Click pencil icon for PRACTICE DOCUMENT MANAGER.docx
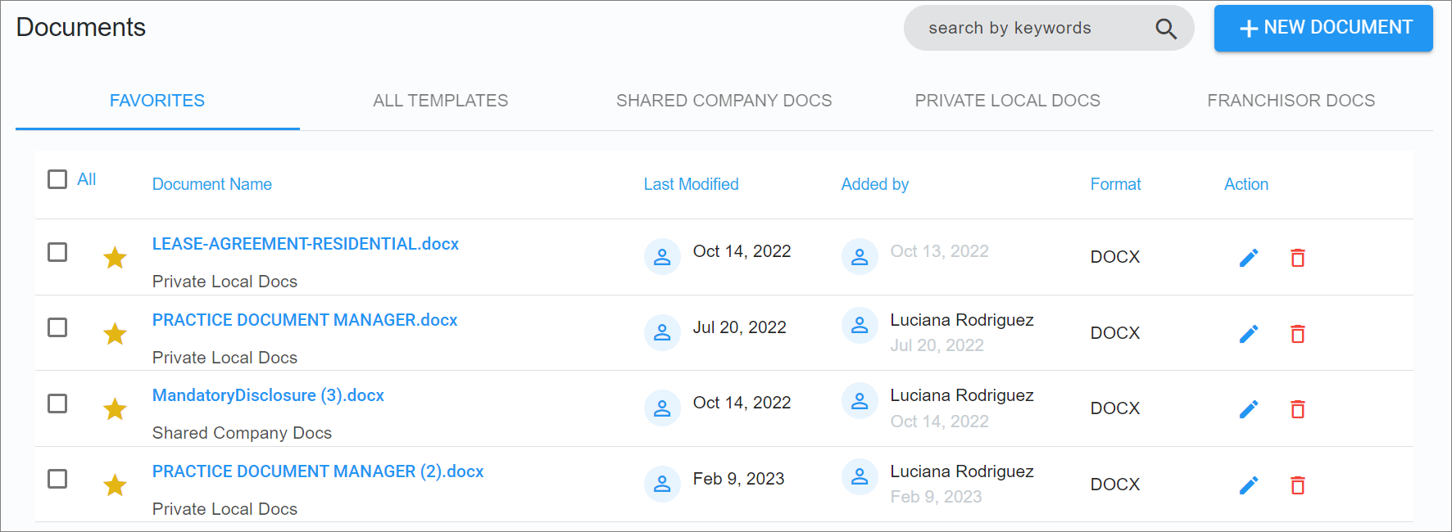The image size is (1452, 532). coord(1249,334)
